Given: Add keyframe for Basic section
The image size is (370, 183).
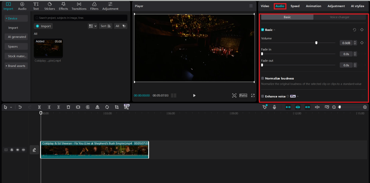Looking at the screenshot, I should pyautogui.click(x=362, y=30).
